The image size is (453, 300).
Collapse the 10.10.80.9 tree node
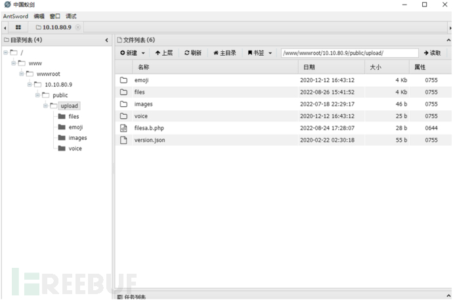(x=30, y=85)
